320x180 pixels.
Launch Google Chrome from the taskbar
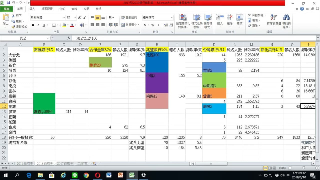86,175
